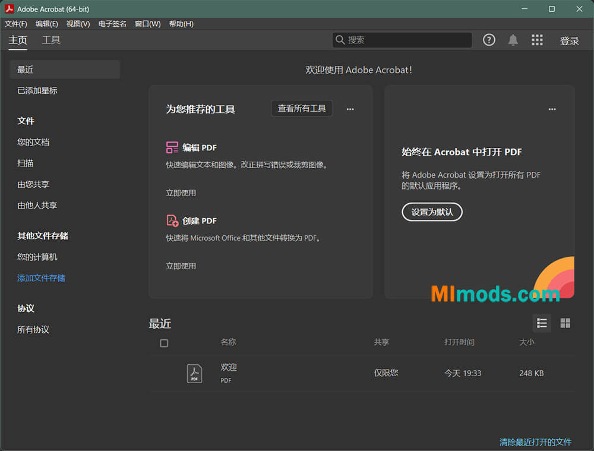Select 最近 in the sidebar
The image size is (594, 451).
pyautogui.click(x=65, y=70)
